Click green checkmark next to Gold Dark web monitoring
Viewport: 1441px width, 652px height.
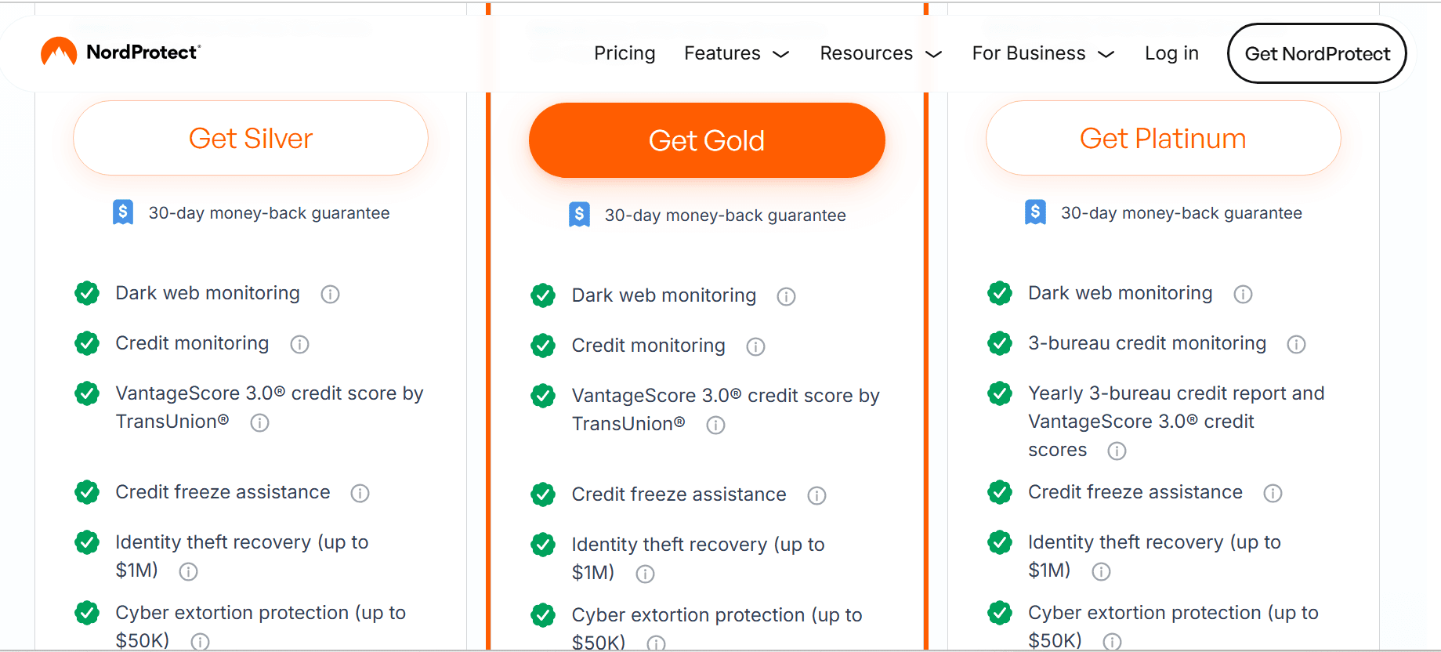click(x=543, y=295)
